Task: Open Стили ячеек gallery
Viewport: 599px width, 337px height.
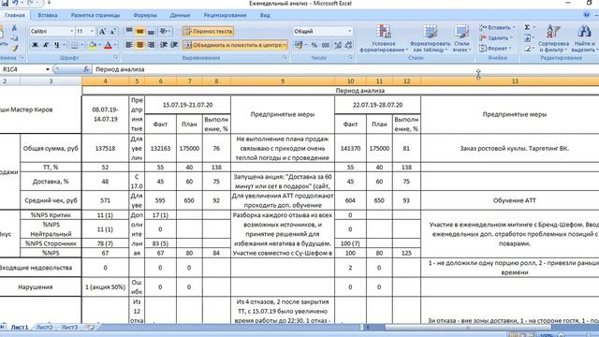Action: pyautogui.click(x=461, y=38)
